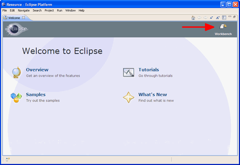This screenshot has width=240, height=165.
Task: Click 'Find out what is new' text
Action: (156, 101)
